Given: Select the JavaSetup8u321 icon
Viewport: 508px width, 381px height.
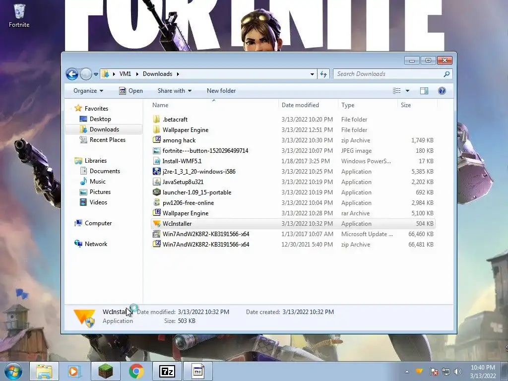Looking at the screenshot, I should tap(156, 182).
